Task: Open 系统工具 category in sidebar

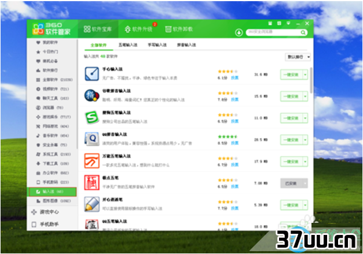Action: [53, 154]
